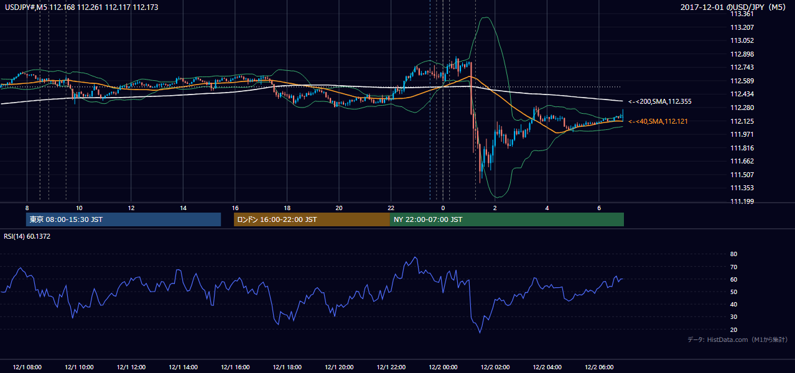Click the 12/1 20:00 time label
The image size is (795, 373).
(339, 367)
